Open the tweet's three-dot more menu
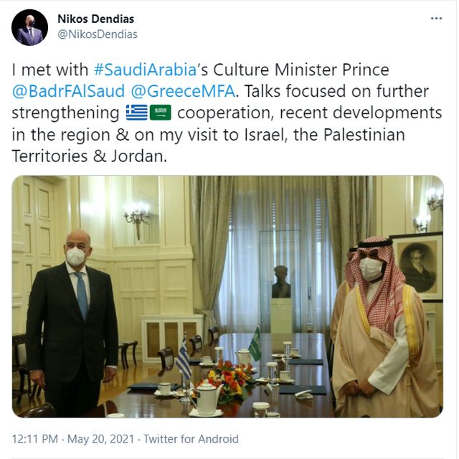Image resolution: width=459 pixels, height=459 pixels. (436, 19)
